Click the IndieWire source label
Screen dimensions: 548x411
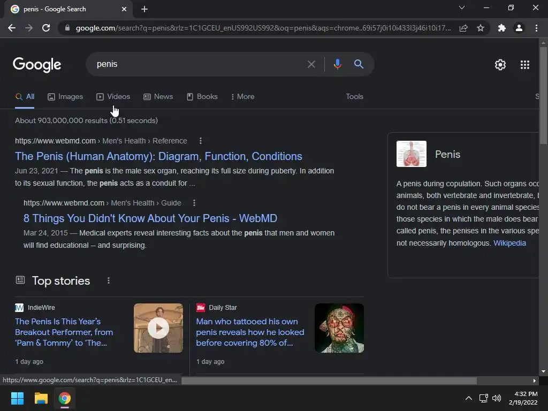click(x=41, y=308)
